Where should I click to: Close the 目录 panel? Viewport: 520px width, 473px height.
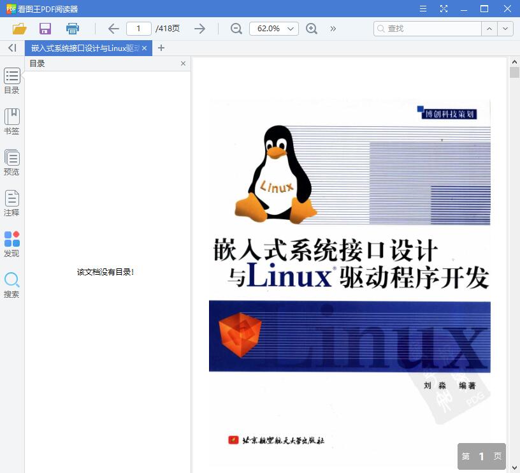pyautogui.click(x=183, y=63)
